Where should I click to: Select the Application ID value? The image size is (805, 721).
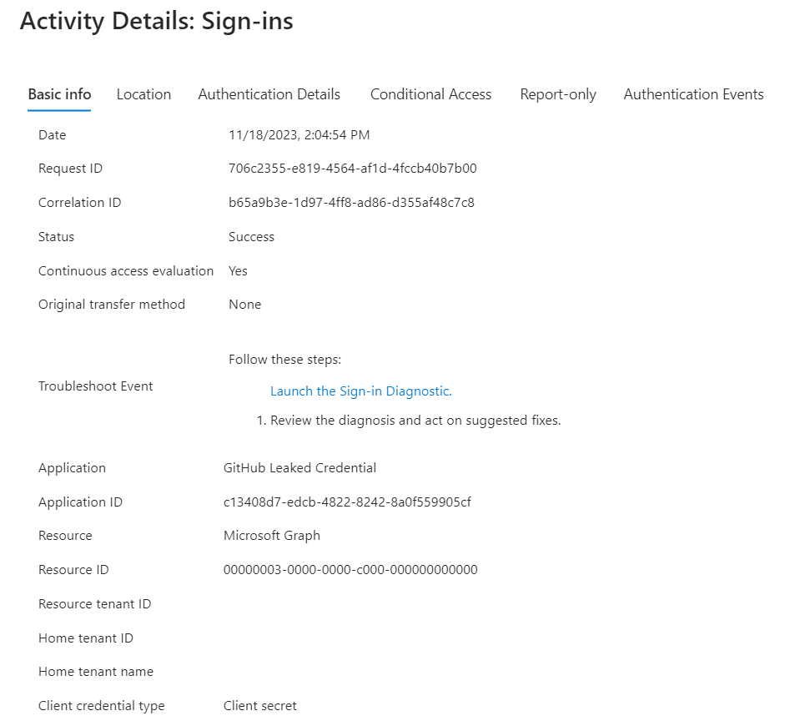(347, 502)
